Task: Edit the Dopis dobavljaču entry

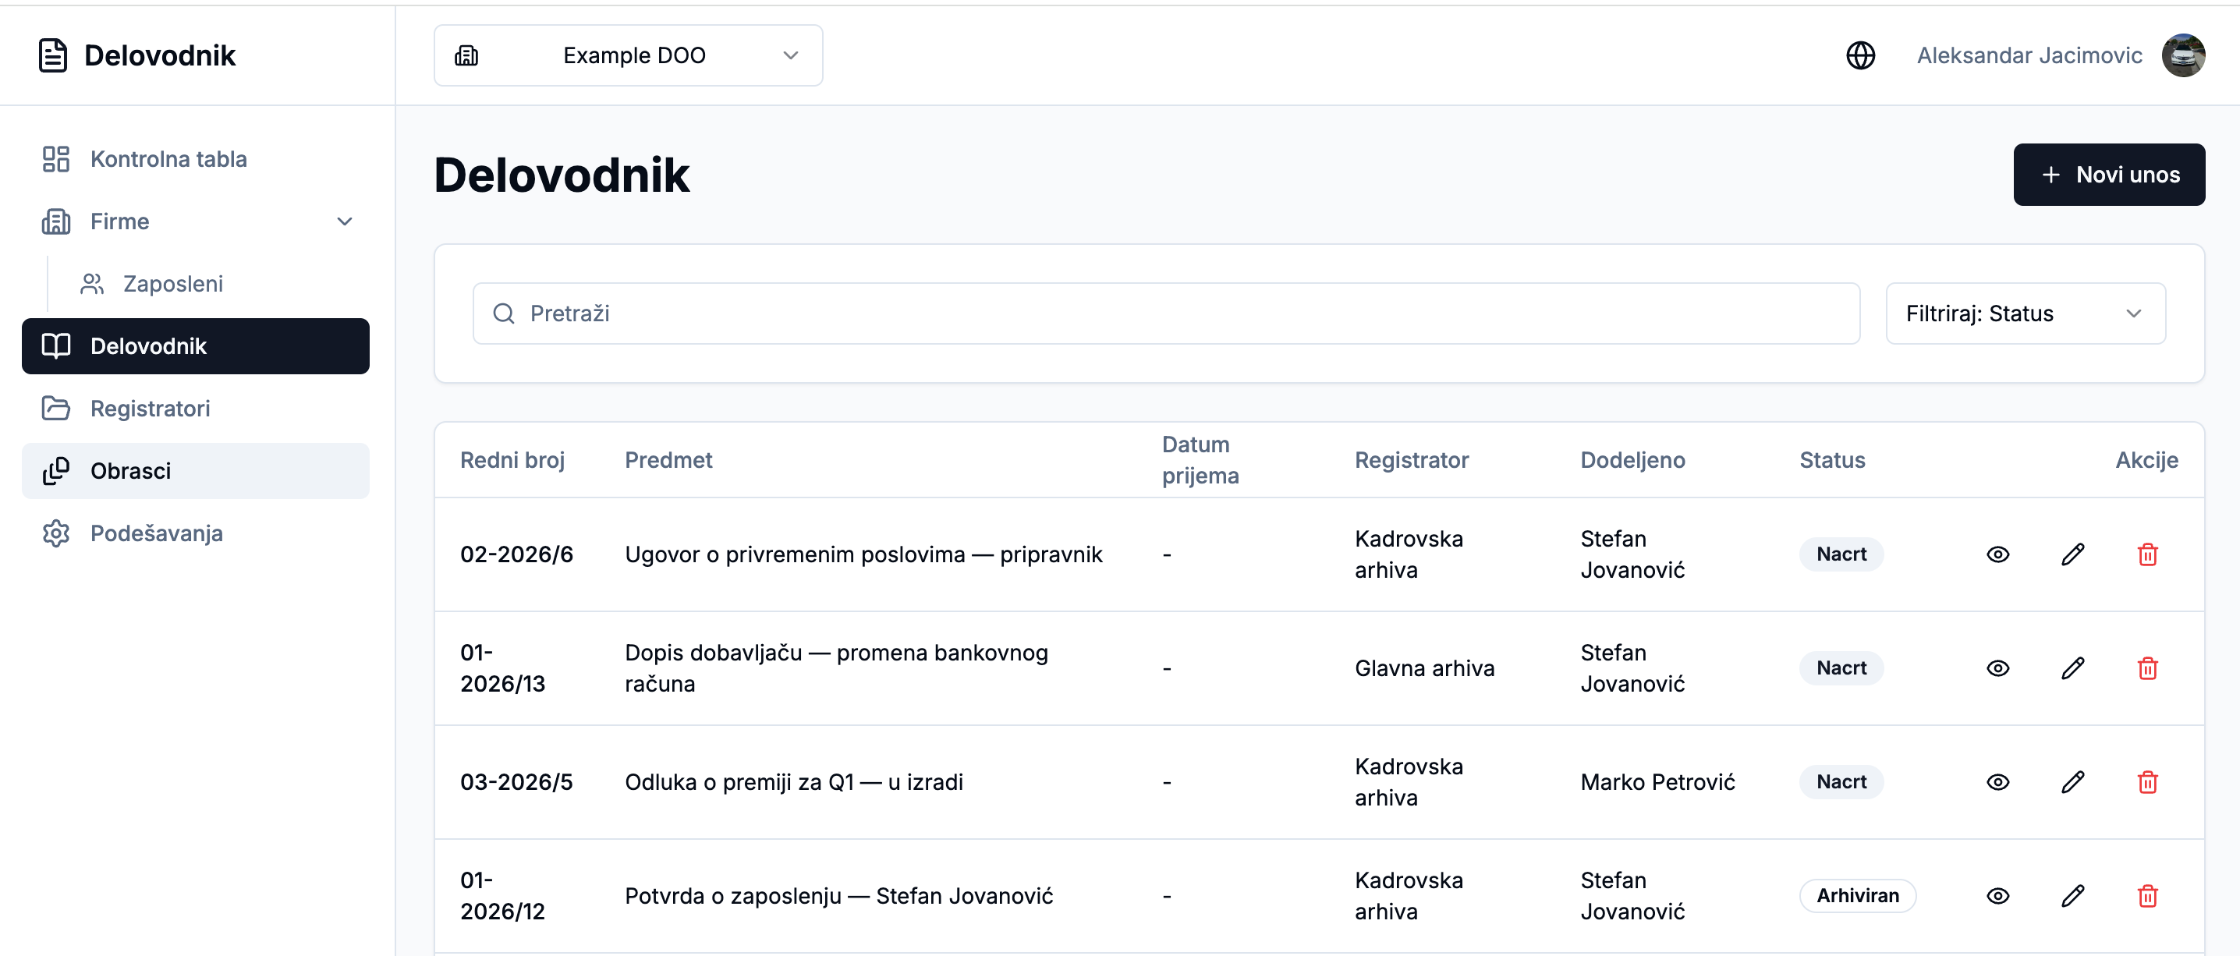Action: [x=2072, y=668]
